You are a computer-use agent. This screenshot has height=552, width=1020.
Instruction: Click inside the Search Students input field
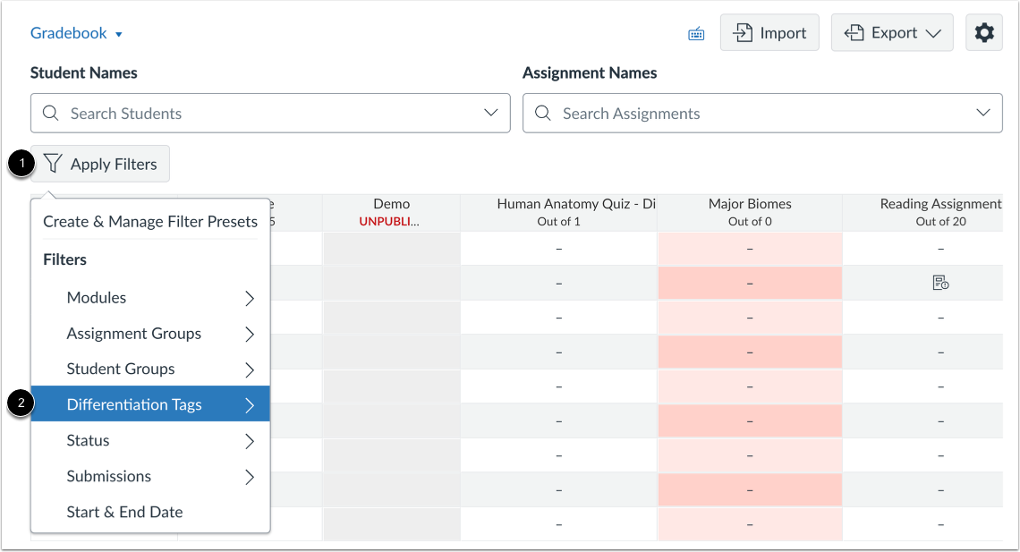(224, 113)
